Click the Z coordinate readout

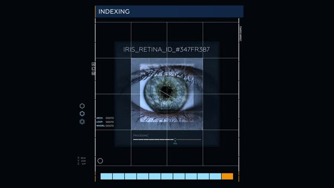[82, 164]
